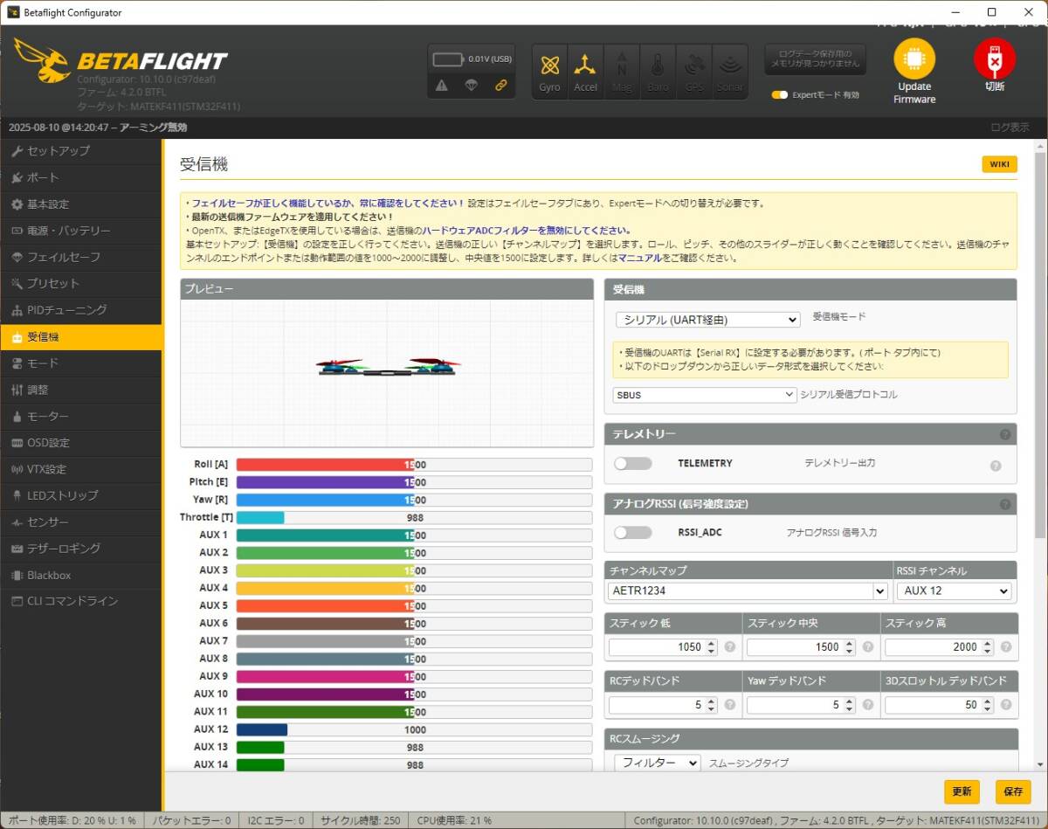Open the ポート tab
The width and height of the screenshot is (1048, 829).
click(81, 177)
